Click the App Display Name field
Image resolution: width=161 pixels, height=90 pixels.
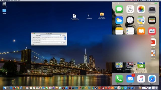pyautogui.click(x=51, y=43)
